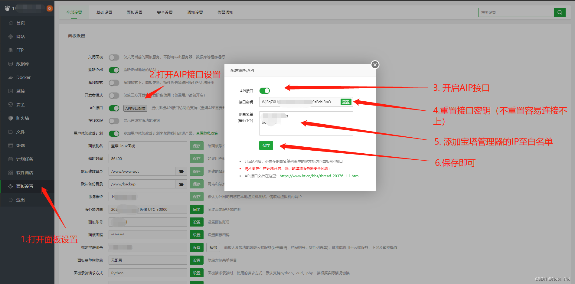Click the 解绑 unbind button
Image resolution: width=575 pixels, height=284 pixels.
click(x=213, y=248)
